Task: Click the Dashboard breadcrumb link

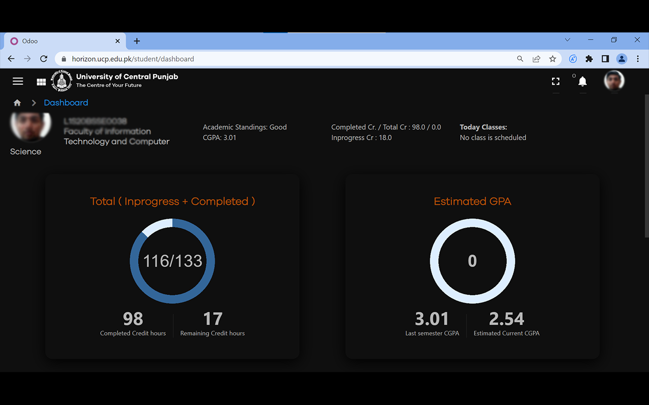Action: click(66, 103)
